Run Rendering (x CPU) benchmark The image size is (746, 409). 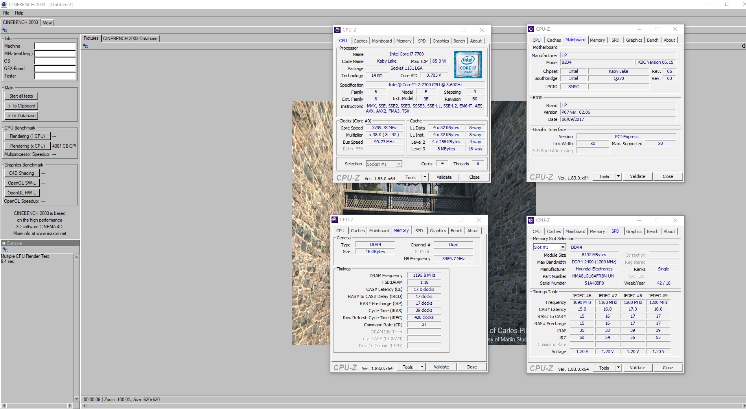click(28, 146)
